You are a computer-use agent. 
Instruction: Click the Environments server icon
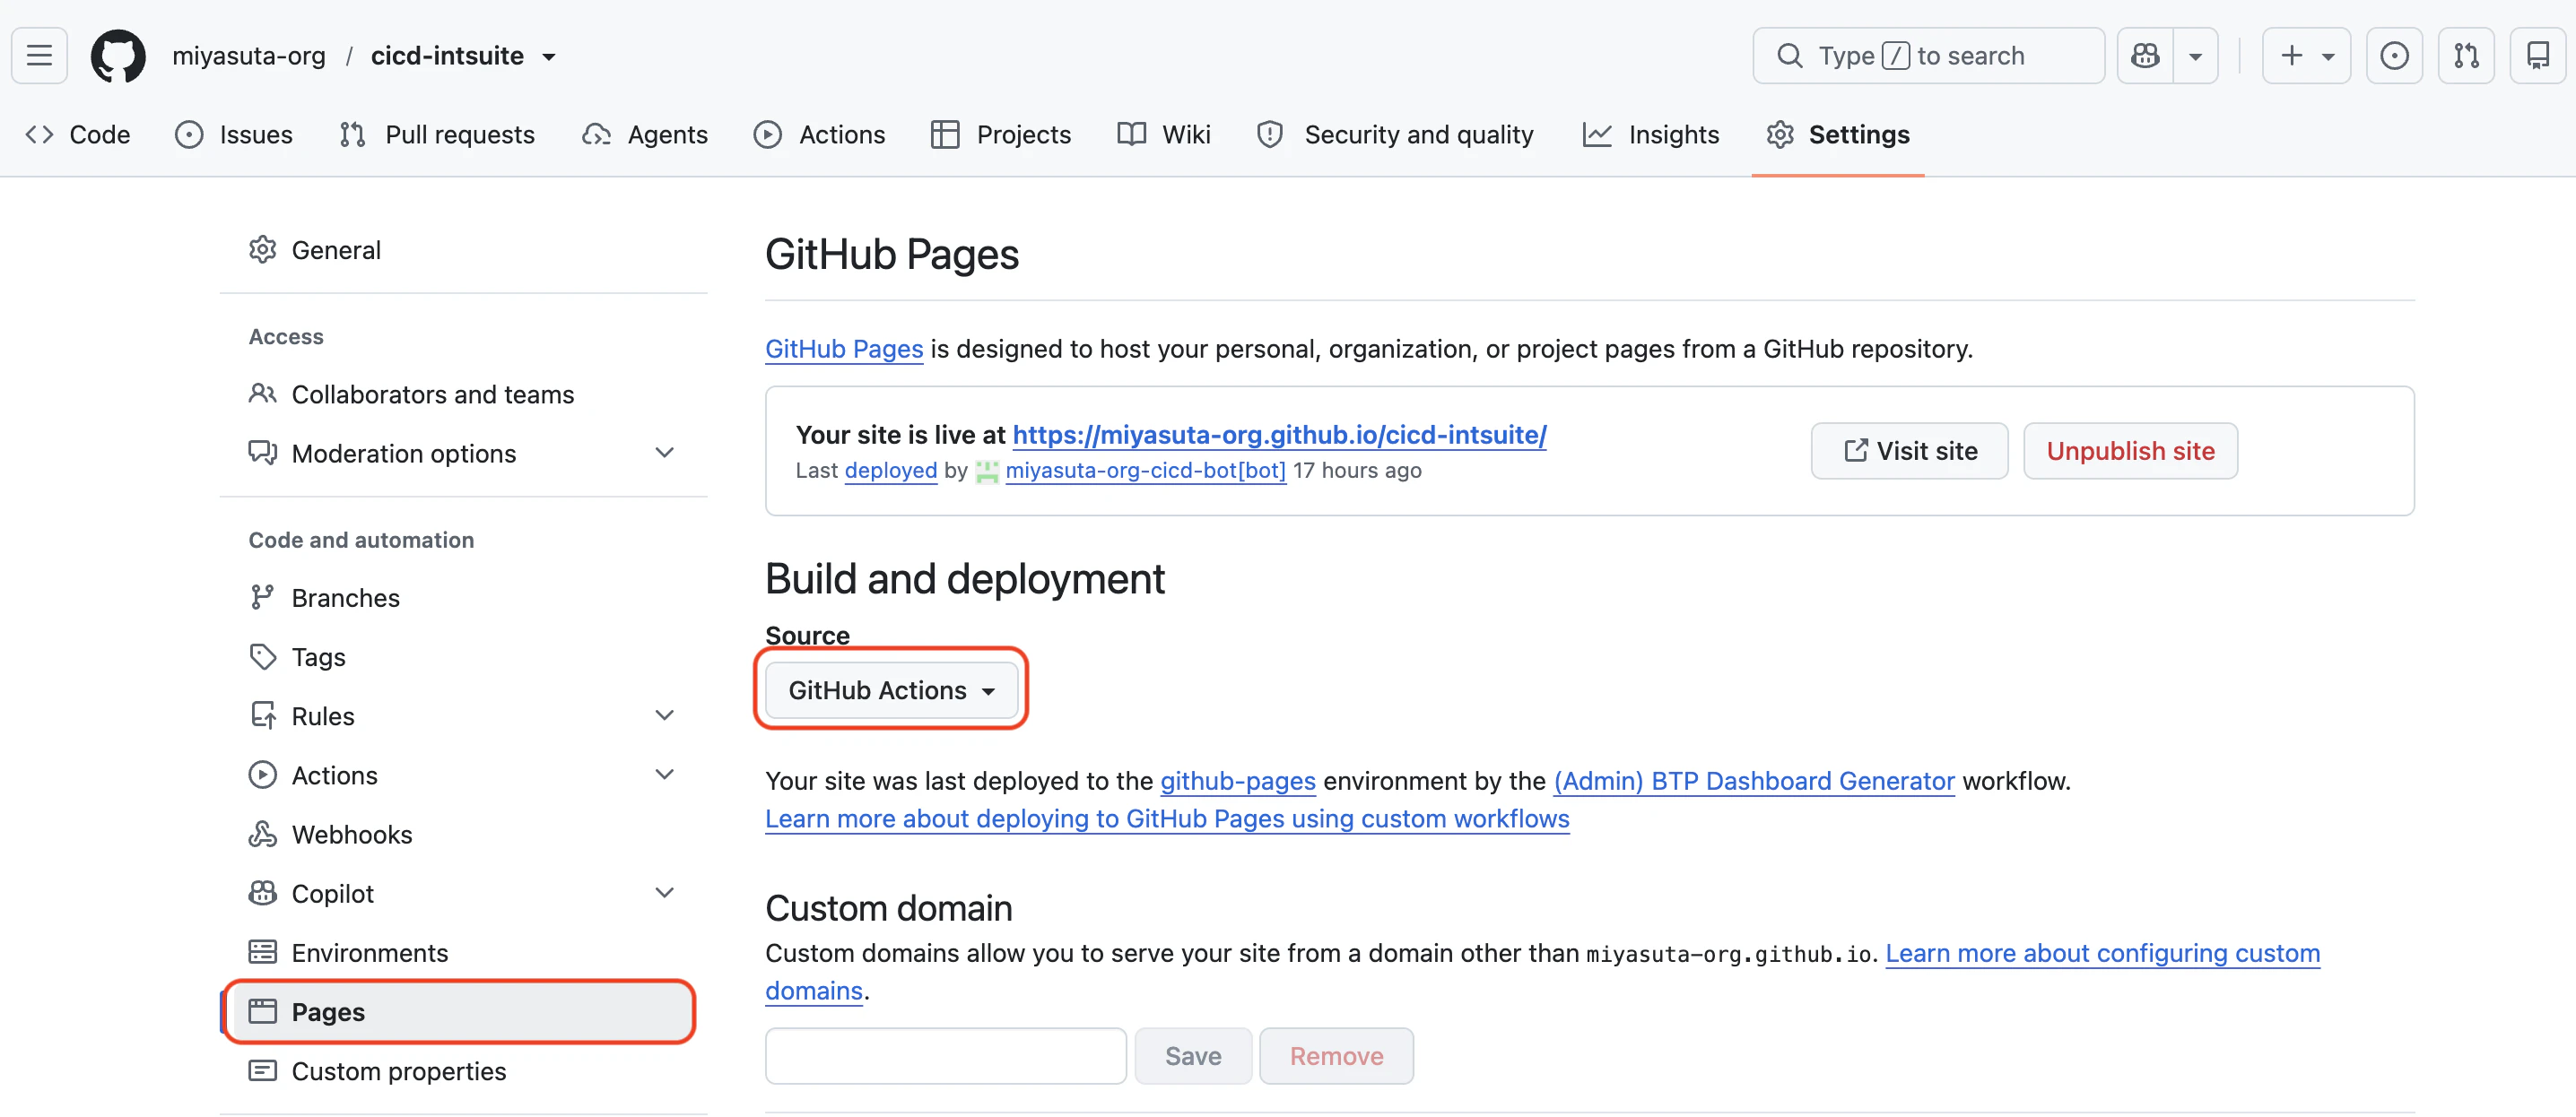[x=263, y=952]
